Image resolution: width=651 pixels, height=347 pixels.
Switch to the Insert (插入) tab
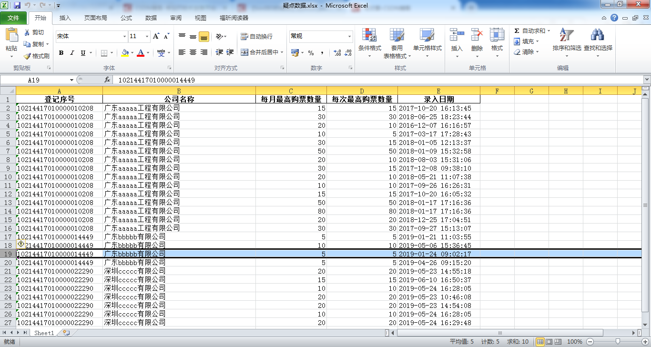click(x=65, y=18)
